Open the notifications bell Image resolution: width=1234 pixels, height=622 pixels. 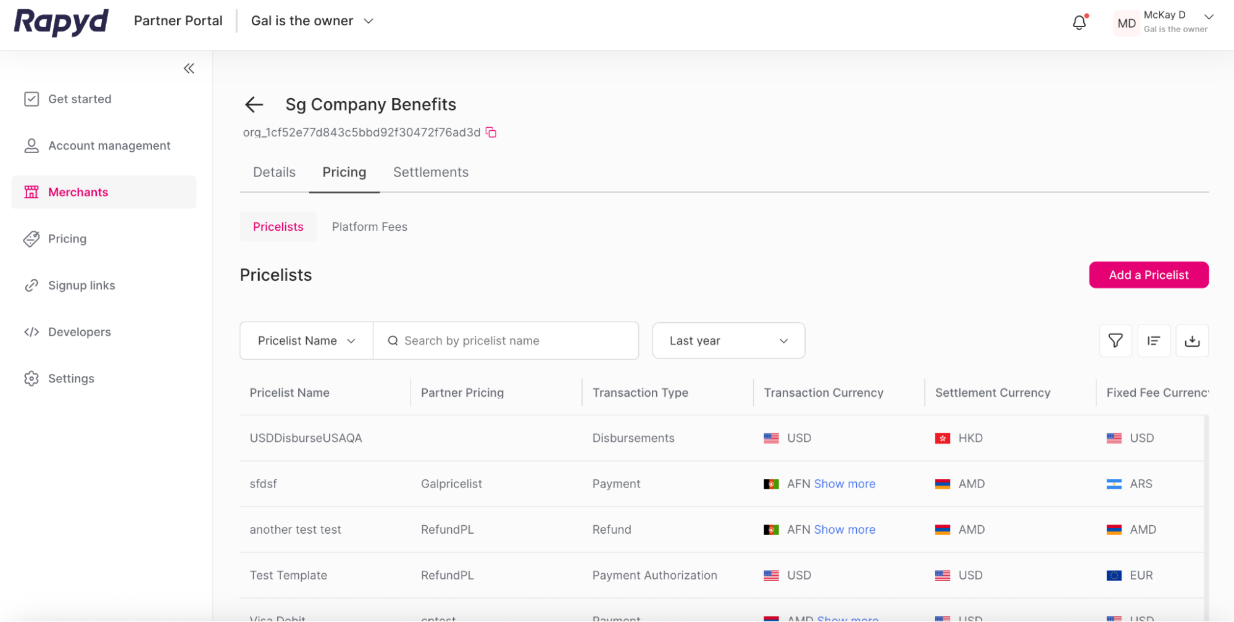point(1080,22)
